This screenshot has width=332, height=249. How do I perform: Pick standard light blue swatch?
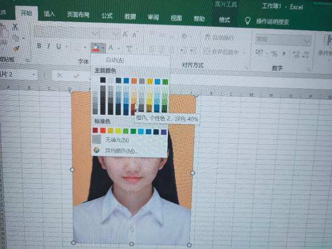(141, 131)
